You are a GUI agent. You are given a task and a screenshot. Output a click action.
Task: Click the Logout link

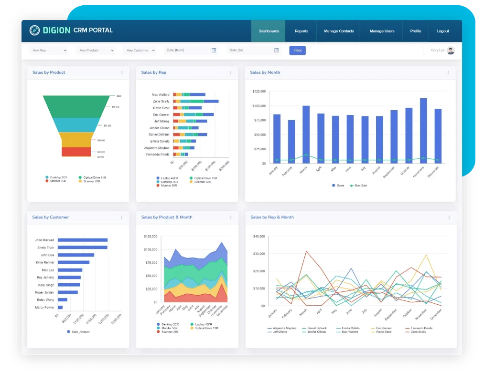pyautogui.click(x=443, y=31)
